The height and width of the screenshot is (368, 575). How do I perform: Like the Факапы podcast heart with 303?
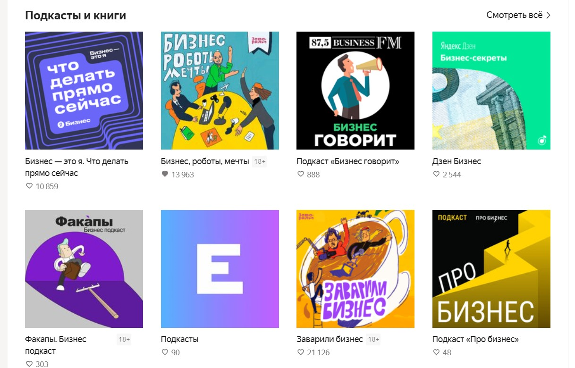(29, 364)
